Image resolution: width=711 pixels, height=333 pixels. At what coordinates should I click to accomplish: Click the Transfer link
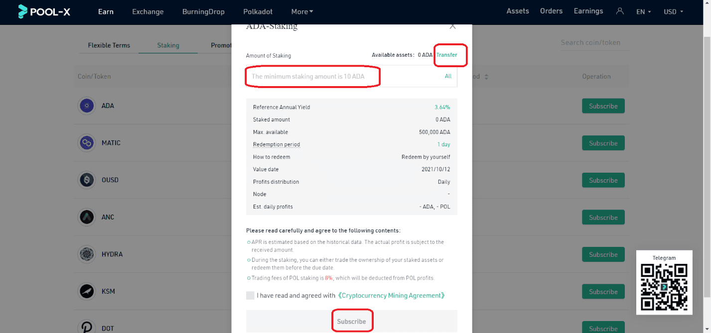pos(447,55)
